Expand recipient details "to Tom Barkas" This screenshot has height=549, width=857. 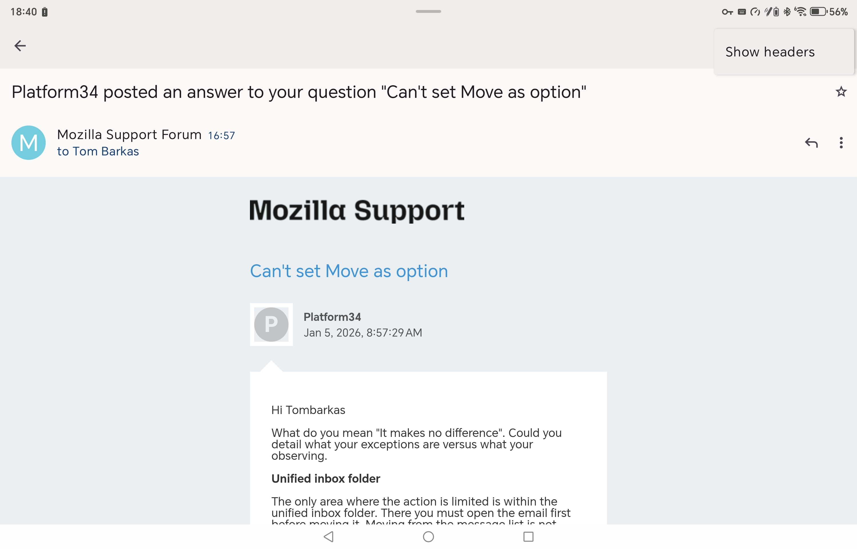coord(98,152)
